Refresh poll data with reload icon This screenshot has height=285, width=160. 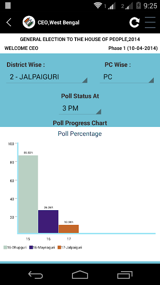[134, 22]
